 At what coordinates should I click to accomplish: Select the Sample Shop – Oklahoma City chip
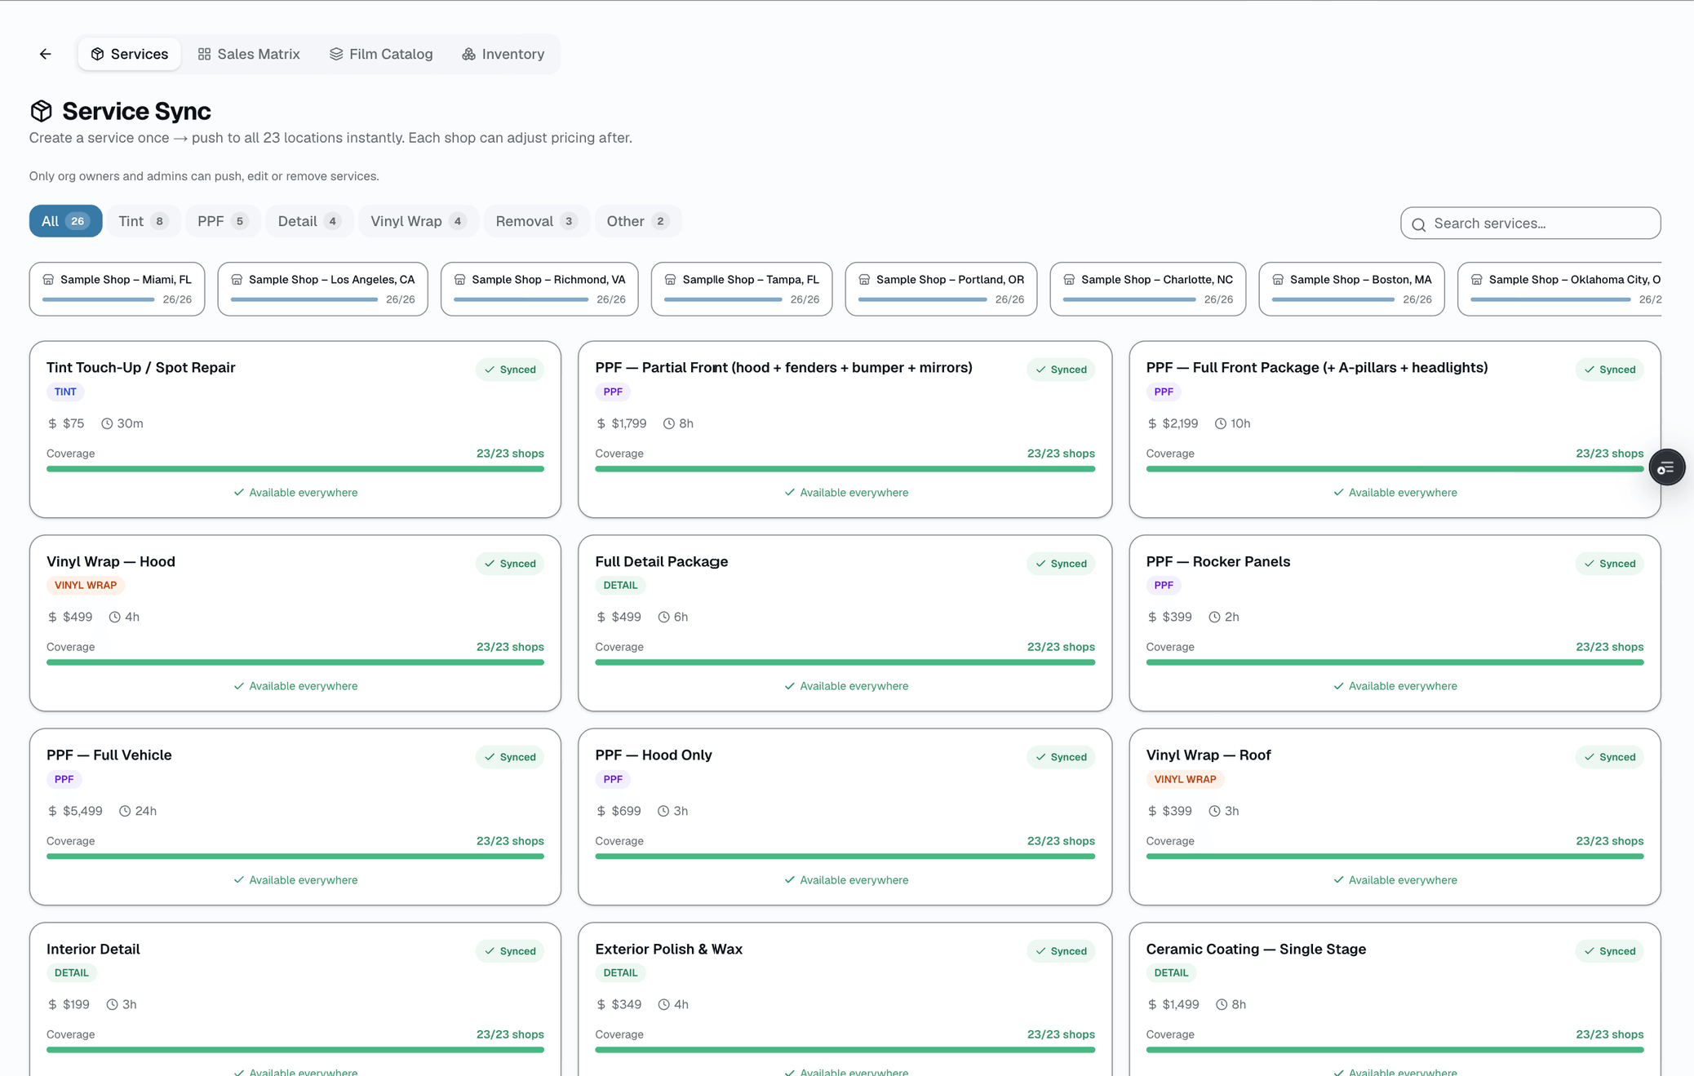[x=1559, y=289]
